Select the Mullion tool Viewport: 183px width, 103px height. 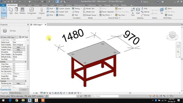tap(60, 15)
